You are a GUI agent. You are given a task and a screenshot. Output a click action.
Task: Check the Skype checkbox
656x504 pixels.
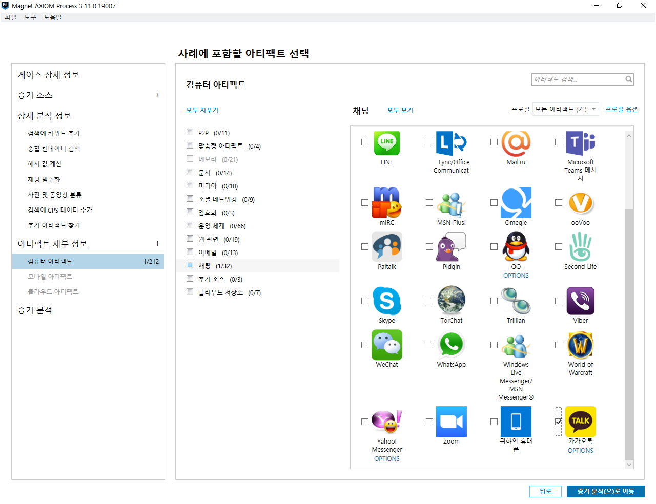point(365,301)
